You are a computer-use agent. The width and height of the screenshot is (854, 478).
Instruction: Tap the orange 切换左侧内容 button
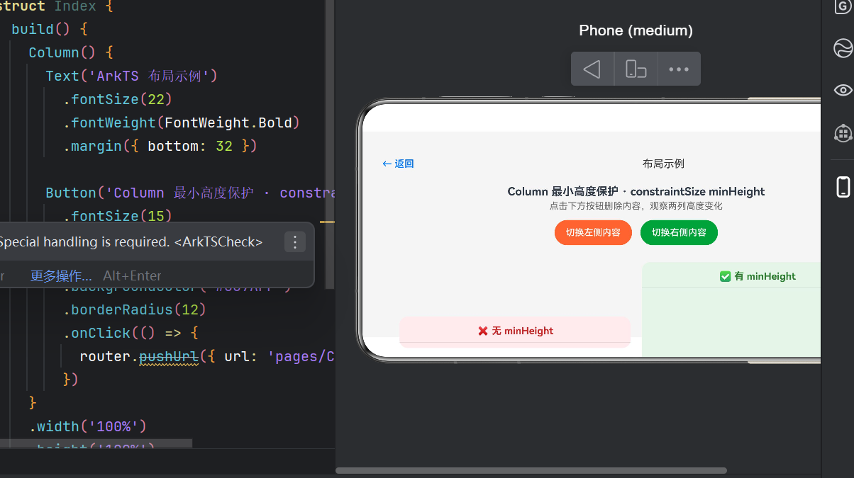point(593,232)
